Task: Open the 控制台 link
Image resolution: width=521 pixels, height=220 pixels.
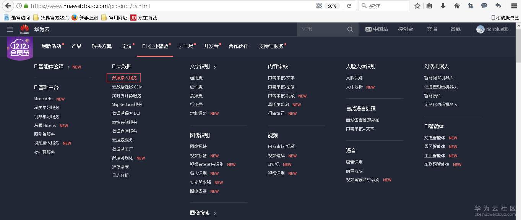Action: 406,29
